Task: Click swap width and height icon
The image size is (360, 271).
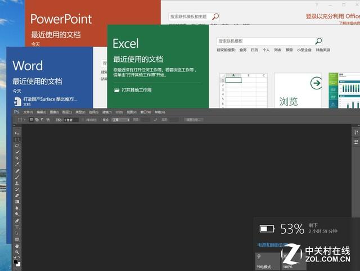Action: [x=155, y=120]
